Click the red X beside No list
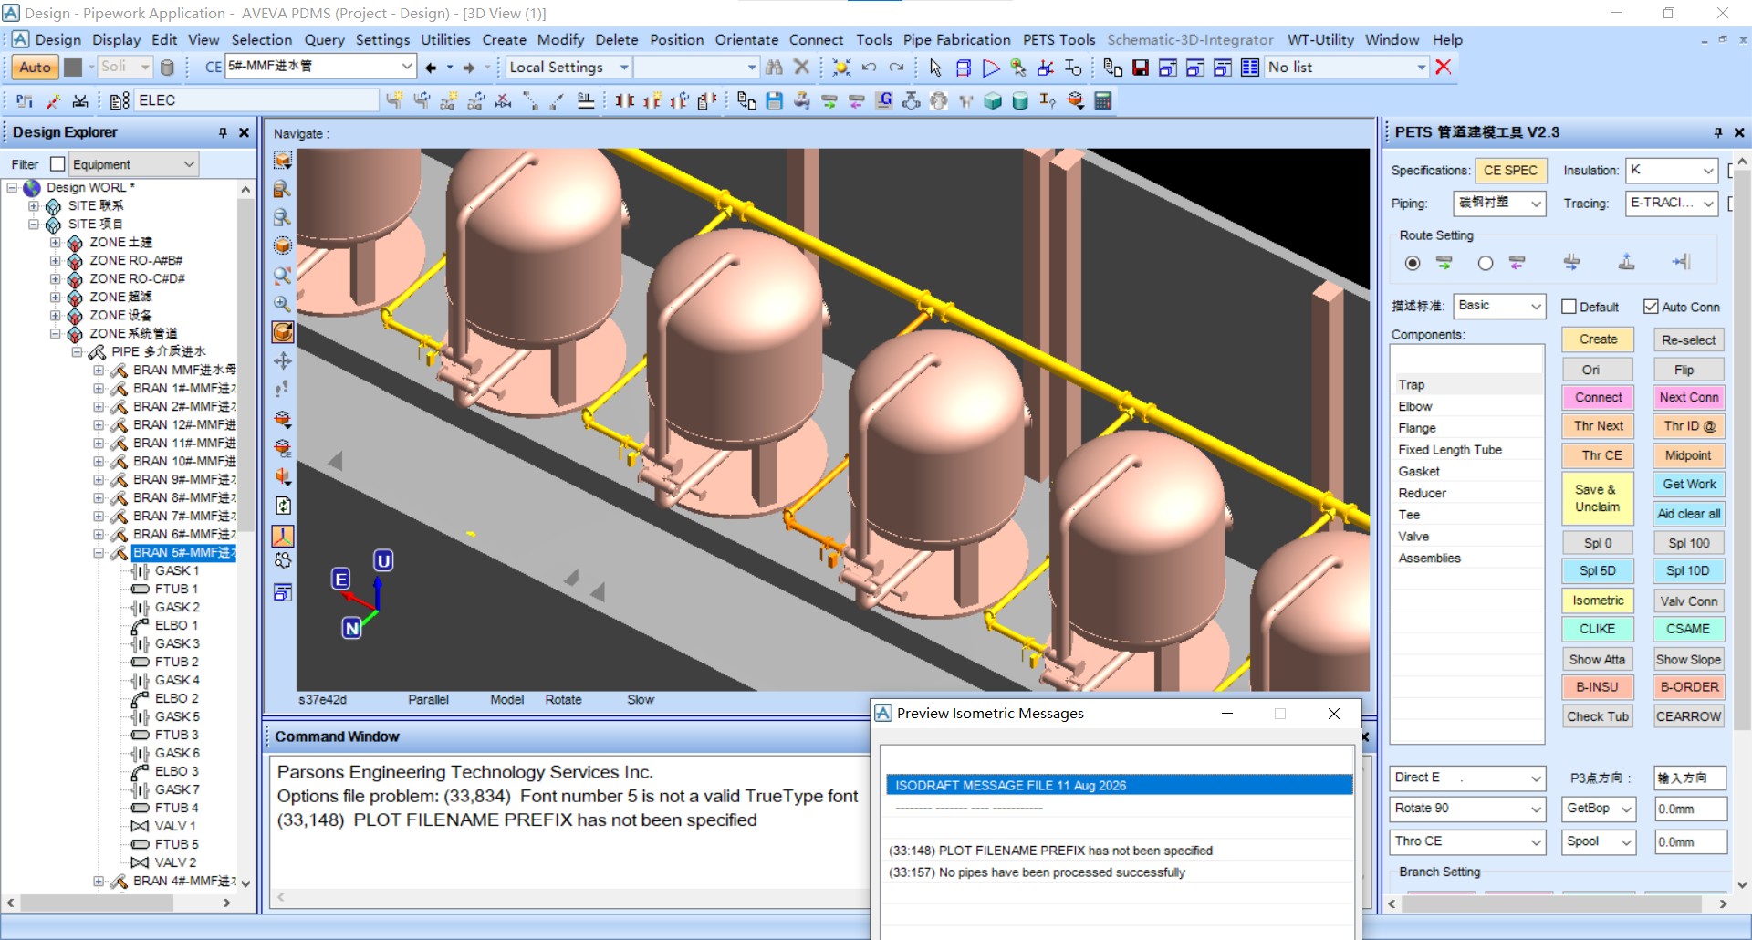 (1444, 67)
